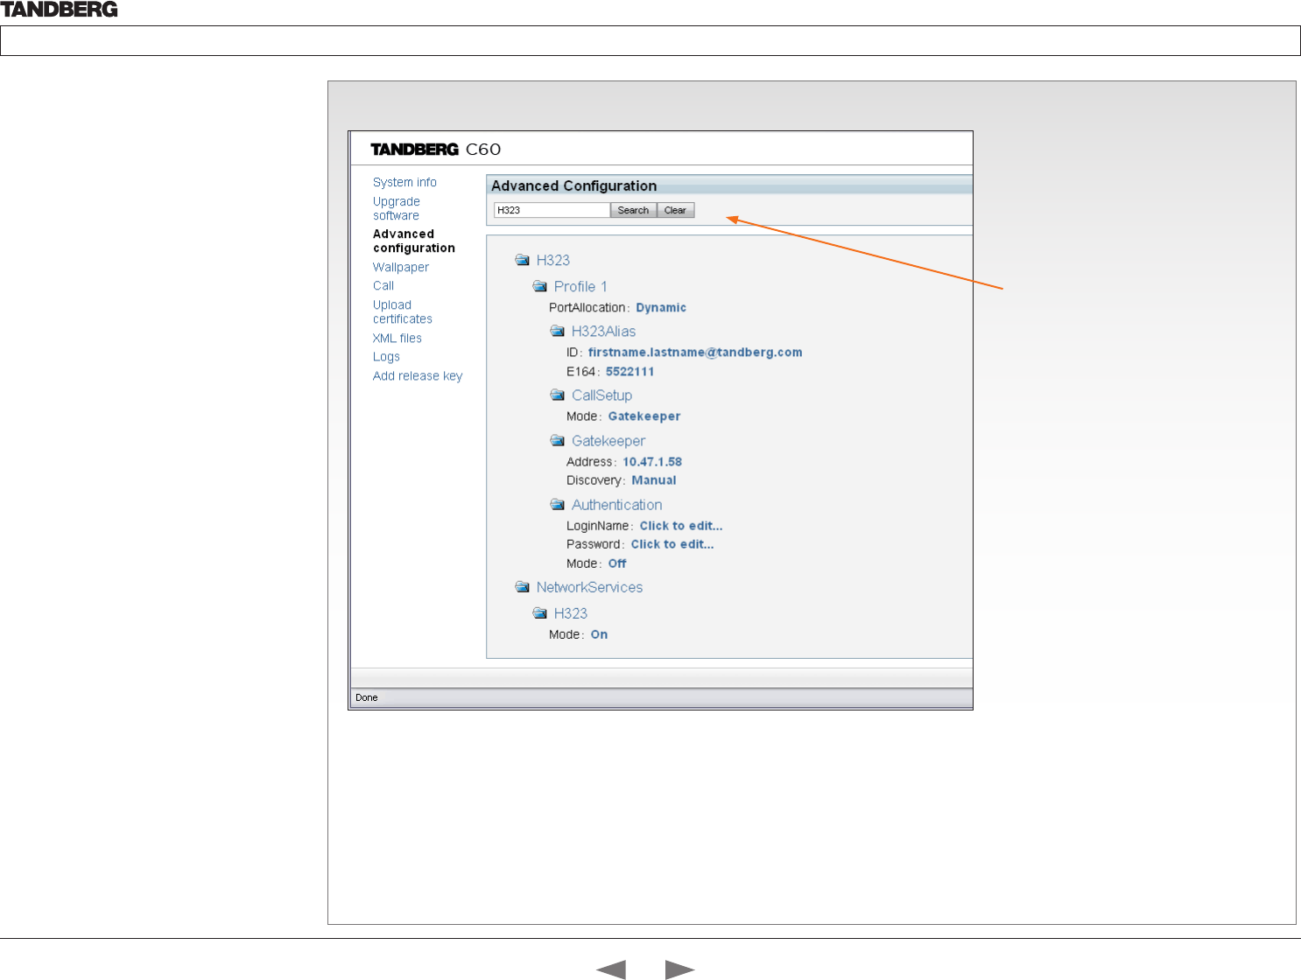Edit NetworkServices H323 Mode value On
This screenshot has height=980, width=1301.
pos(599,634)
